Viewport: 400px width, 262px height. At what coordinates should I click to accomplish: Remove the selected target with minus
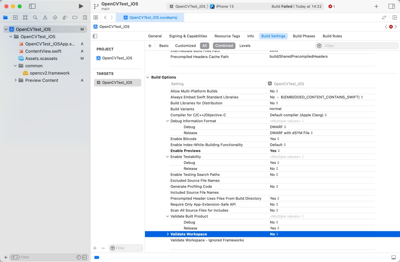(103, 248)
